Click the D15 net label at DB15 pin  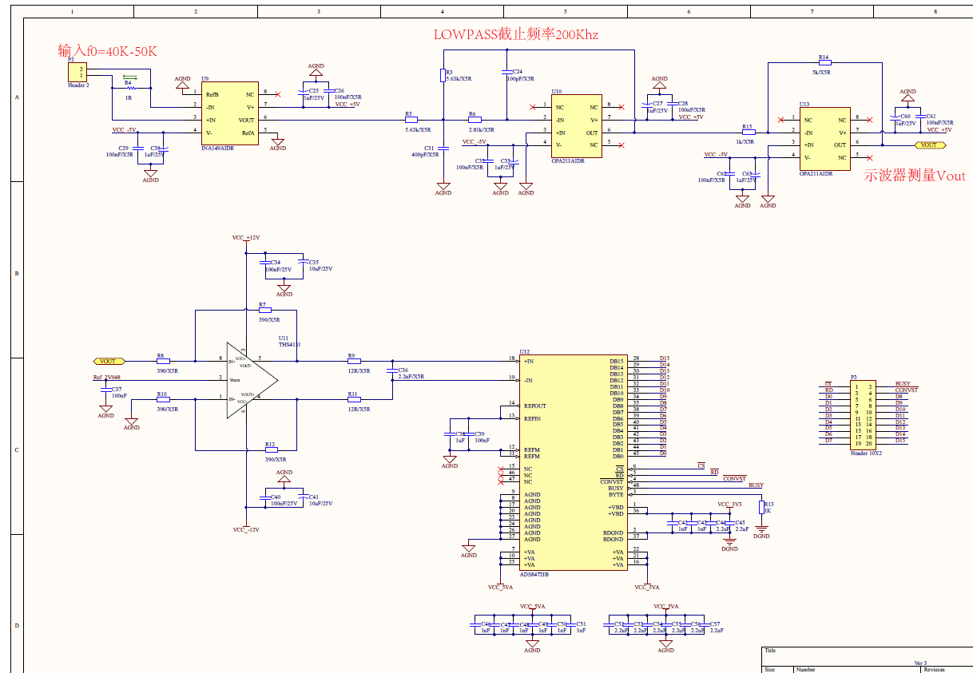coord(665,358)
